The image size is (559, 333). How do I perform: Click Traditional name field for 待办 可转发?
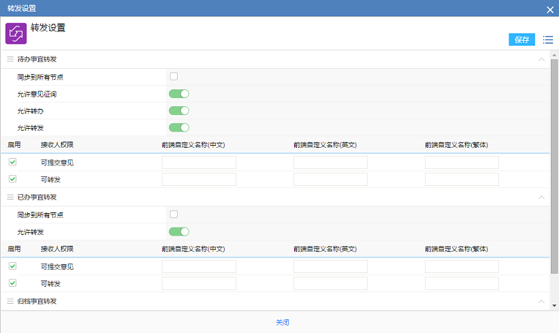click(462, 179)
